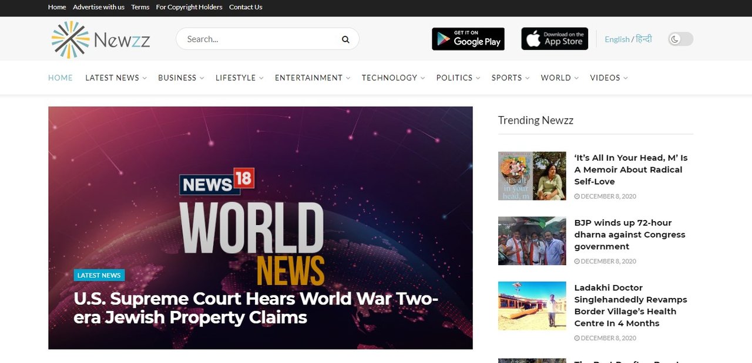
Task: Open the Google Play badge
Action: point(468,39)
